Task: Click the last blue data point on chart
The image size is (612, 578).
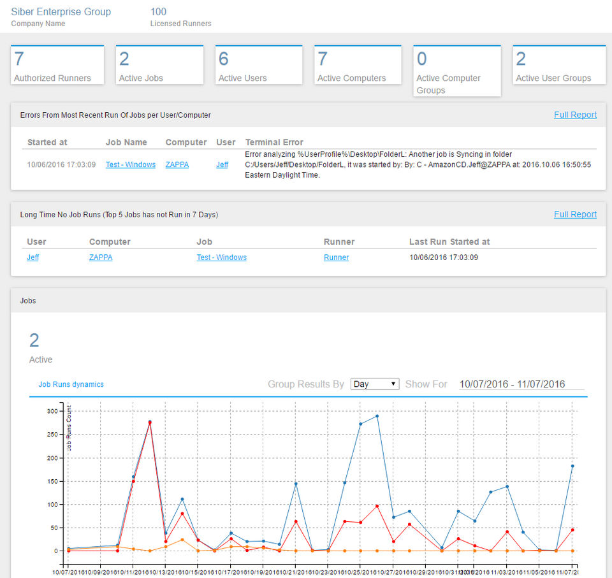Action: (572, 466)
